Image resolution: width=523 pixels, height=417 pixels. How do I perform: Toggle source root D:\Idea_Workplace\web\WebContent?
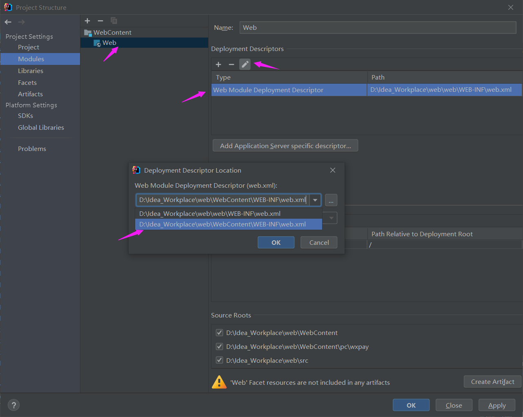tap(220, 333)
